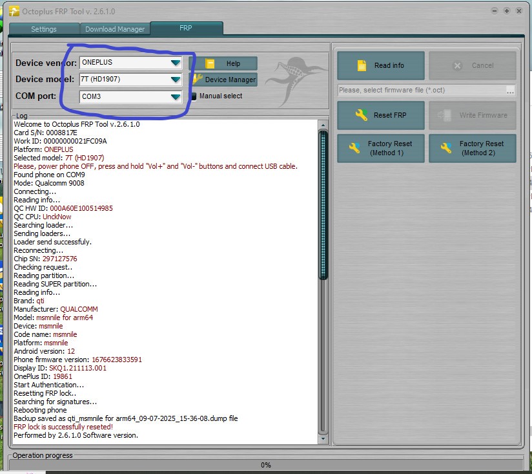Click 'Card S/N: 0008817E' log line
This screenshot has height=474, width=532.
click(x=45, y=133)
